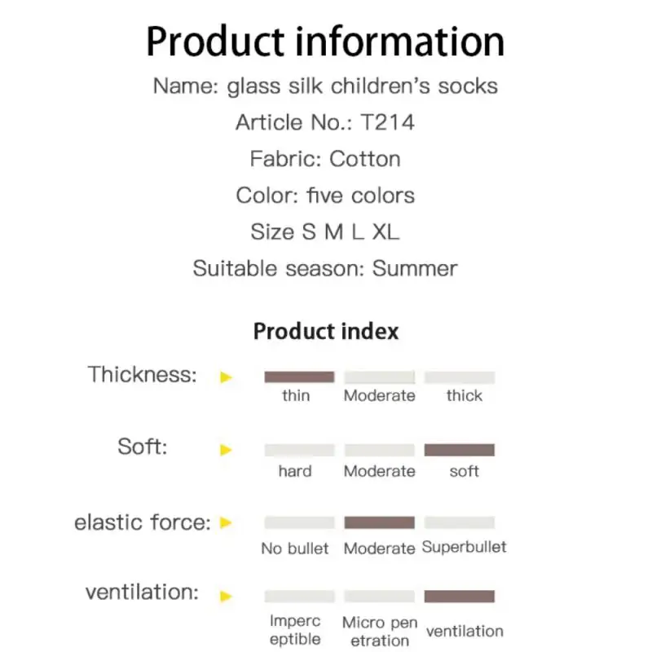The height and width of the screenshot is (652, 652).
Task: Pick the Moderate bar in the Thickness row
Action: coord(379,377)
